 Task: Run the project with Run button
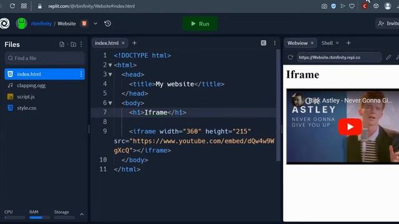(200, 24)
